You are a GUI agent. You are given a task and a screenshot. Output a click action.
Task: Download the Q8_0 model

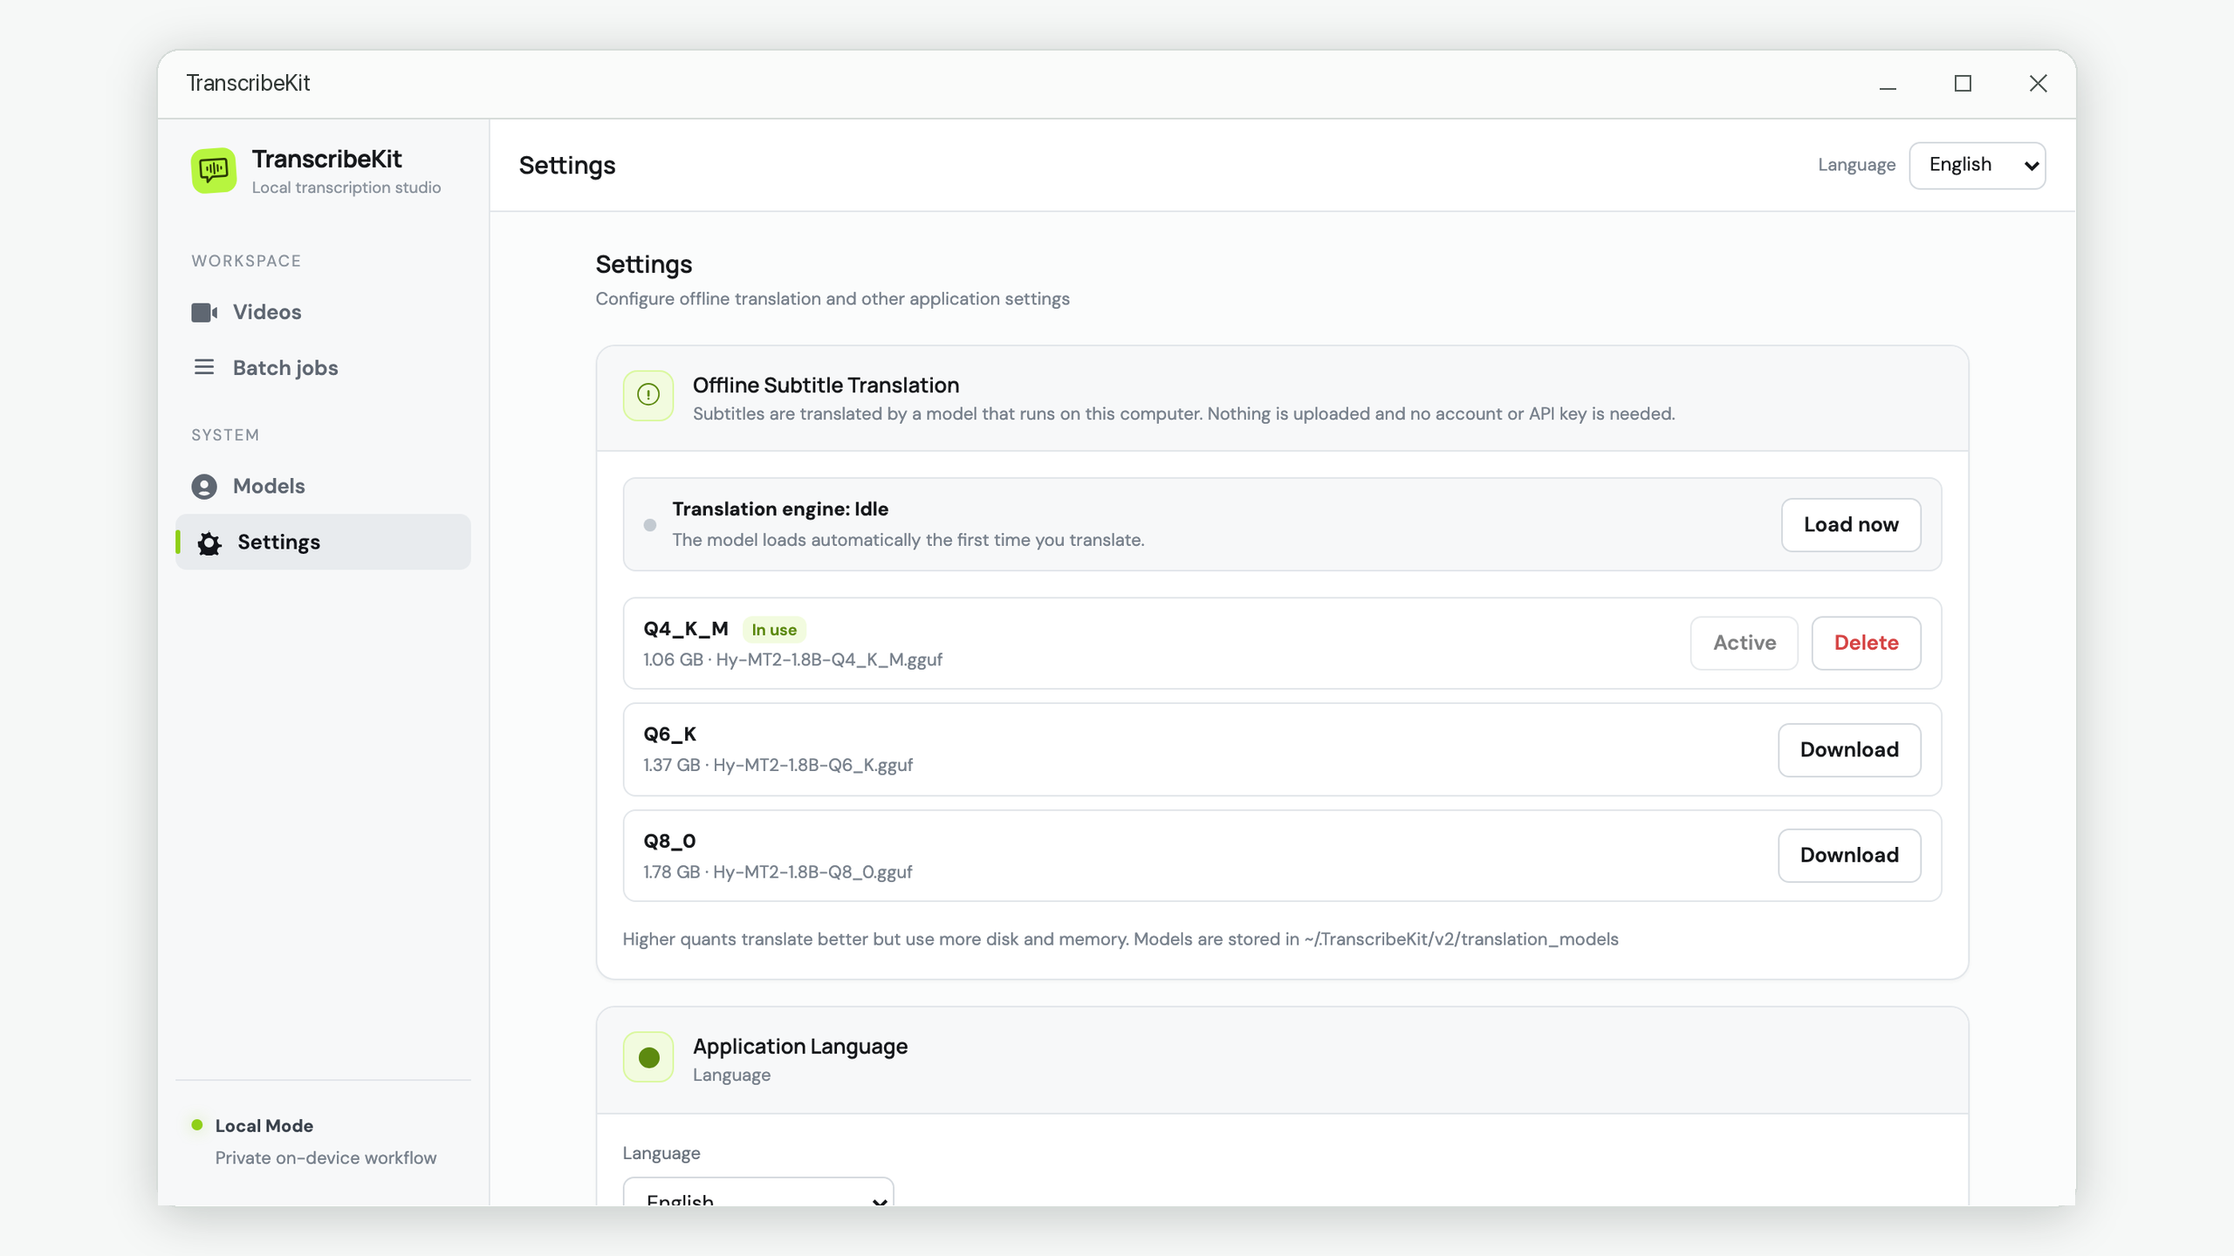coord(1850,856)
